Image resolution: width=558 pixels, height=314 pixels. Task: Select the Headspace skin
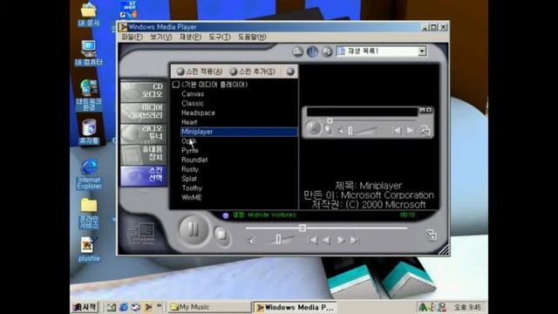(198, 113)
